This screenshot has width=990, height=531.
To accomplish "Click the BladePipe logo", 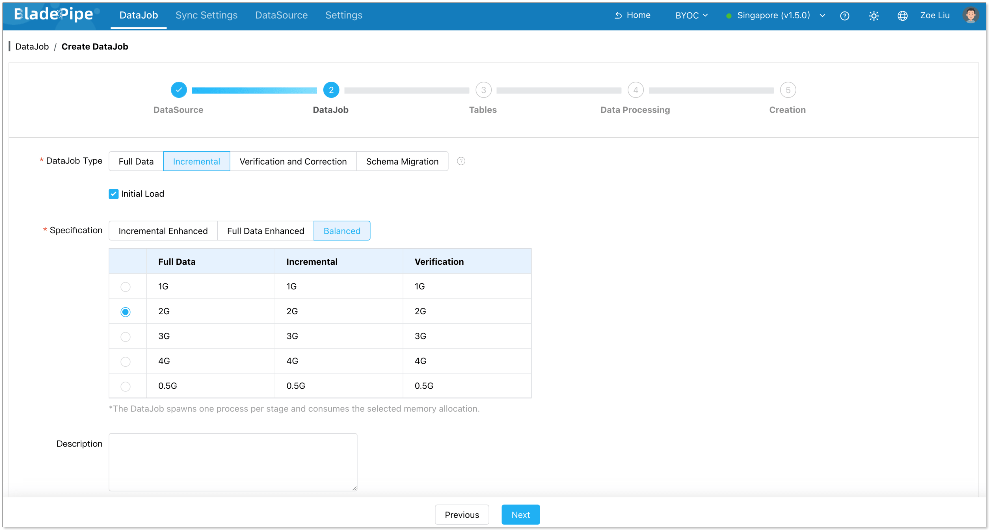I will tap(54, 15).
